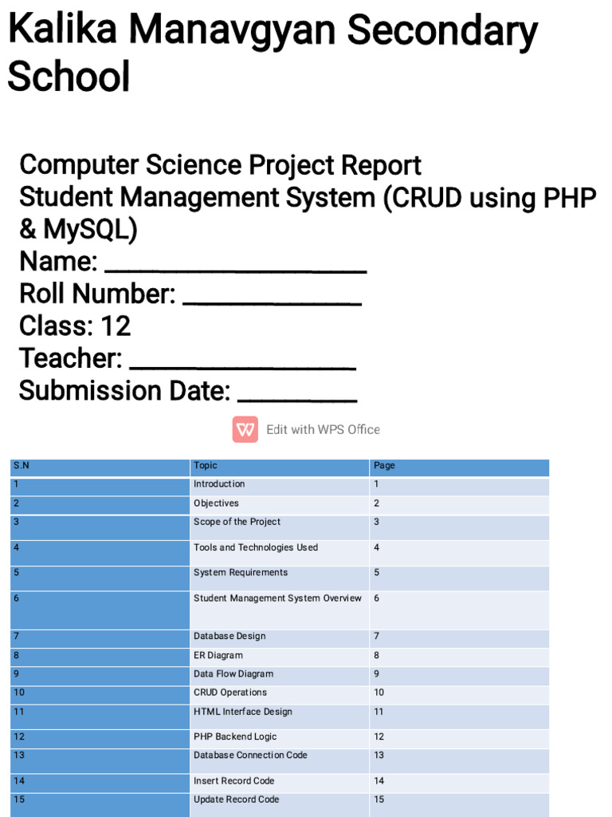
Task: Click the WPS Office logo icon
Action: (245, 429)
